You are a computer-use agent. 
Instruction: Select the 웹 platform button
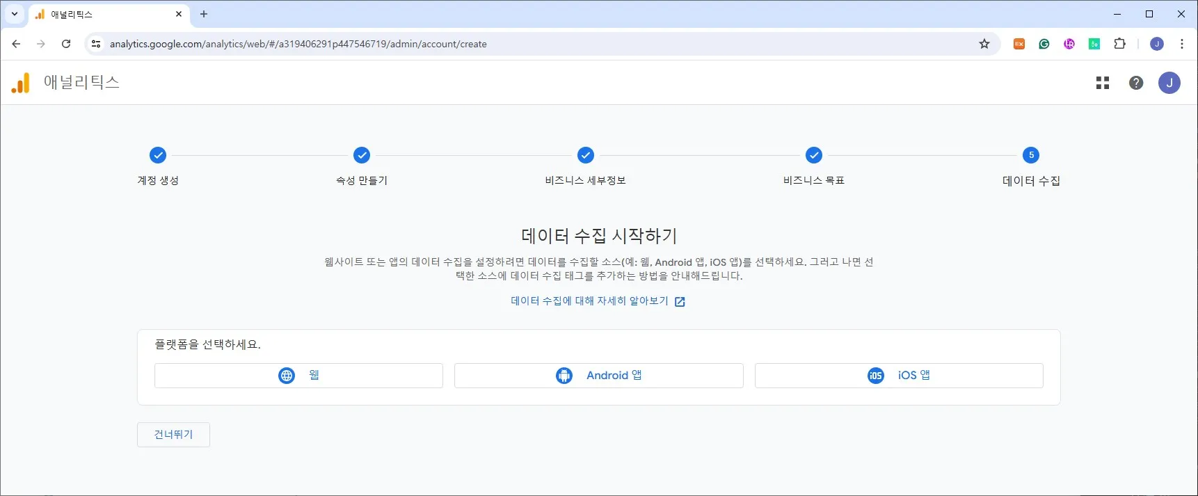point(298,376)
